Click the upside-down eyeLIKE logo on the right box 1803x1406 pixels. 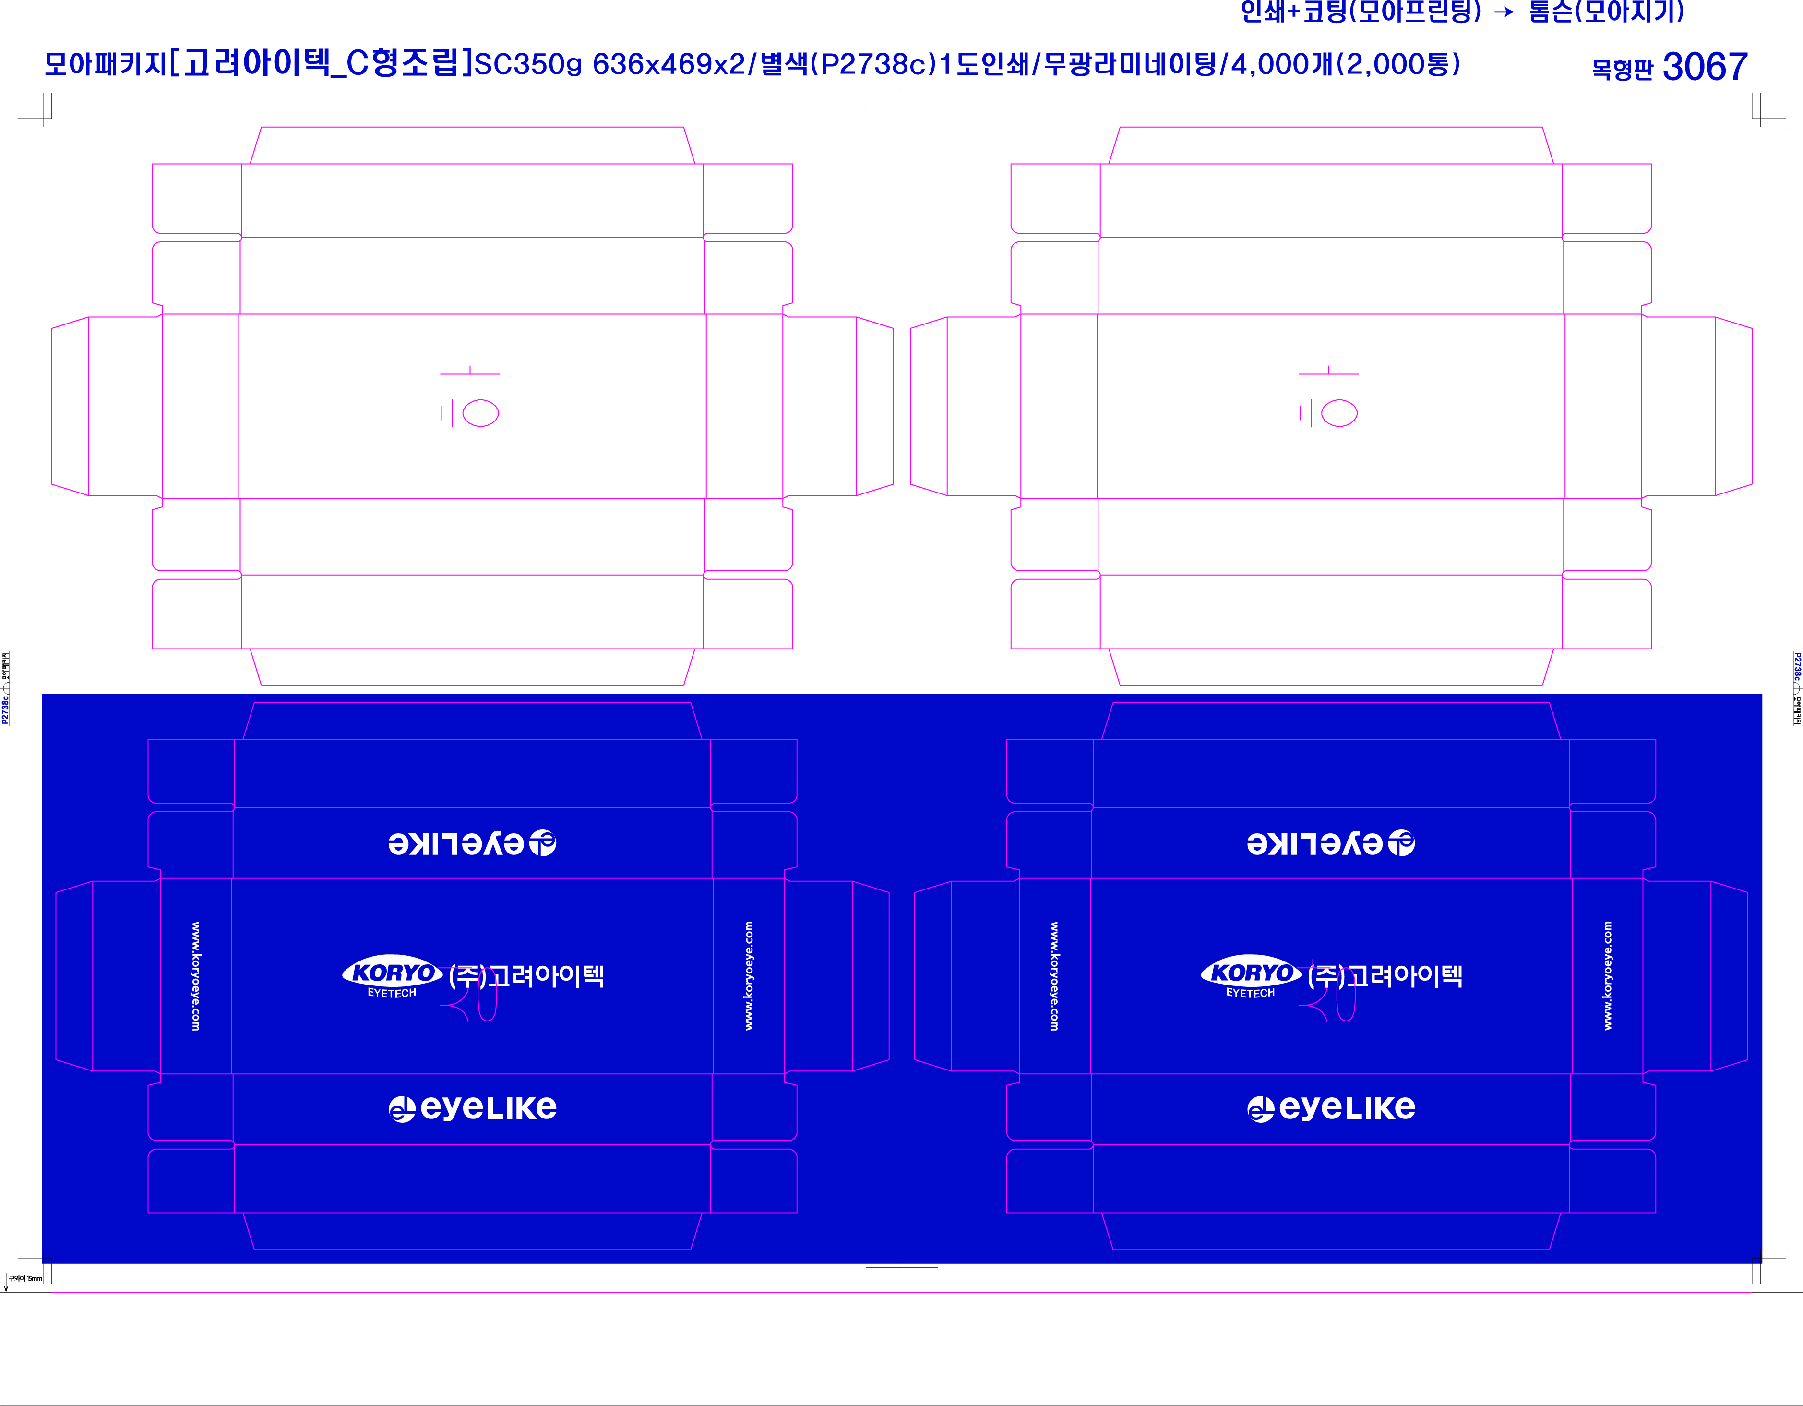(1331, 843)
